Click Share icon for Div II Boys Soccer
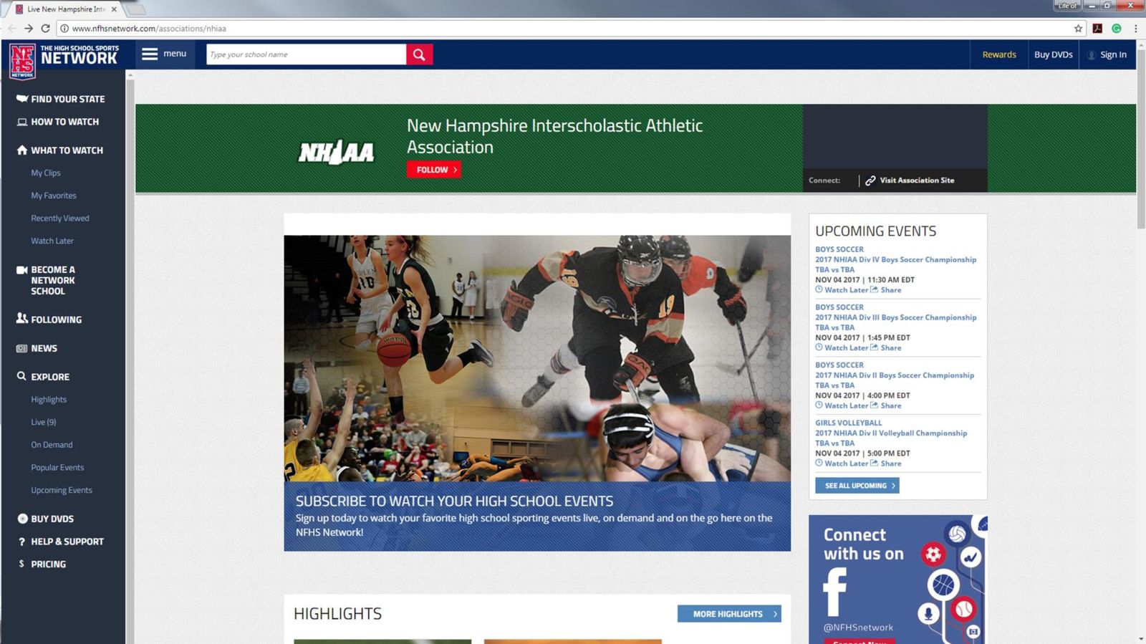Viewport: 1146px width, 644px height. click(x=874, y=405)
